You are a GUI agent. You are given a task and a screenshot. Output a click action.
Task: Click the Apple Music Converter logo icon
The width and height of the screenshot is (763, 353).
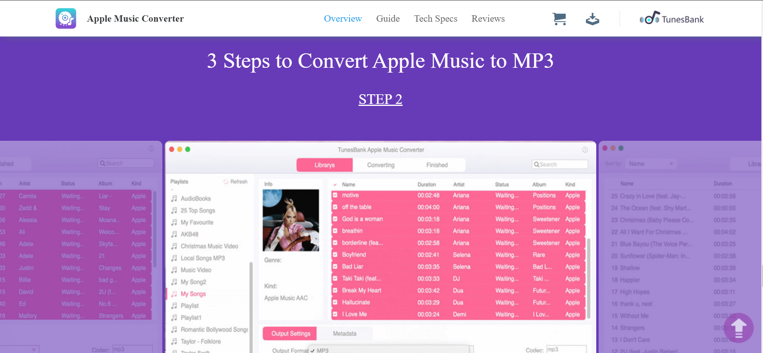pos(66,18)
